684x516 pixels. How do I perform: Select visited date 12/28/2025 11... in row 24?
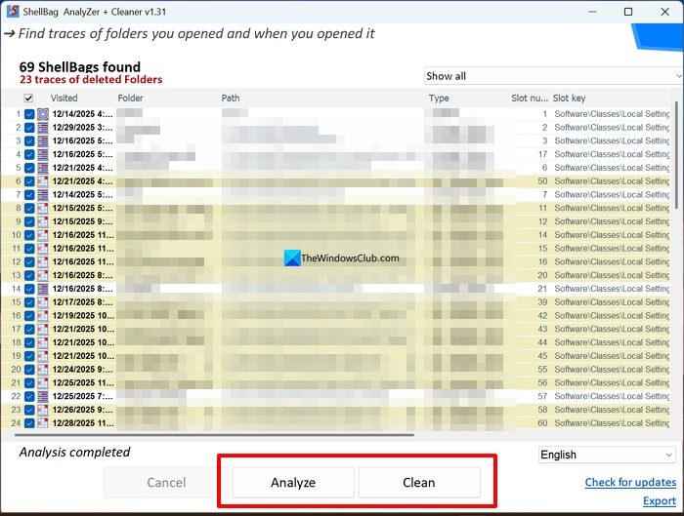click(83, 423)
